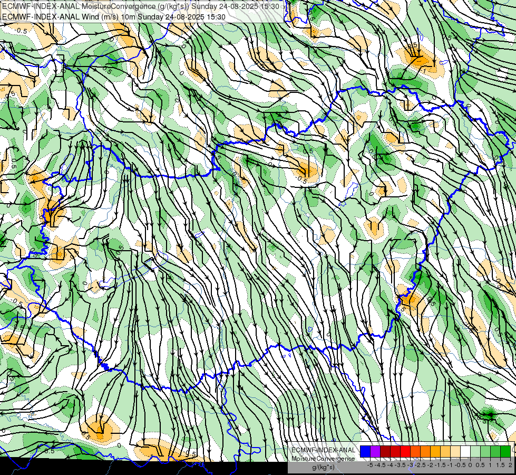Click the white legend swatch
Viewport: 516px width, 475px height.
tap(465, 452)
